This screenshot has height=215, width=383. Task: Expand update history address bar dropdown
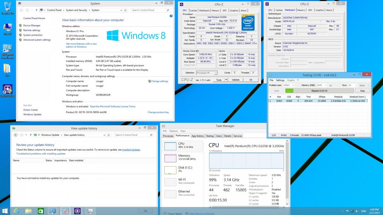(104, 135)
